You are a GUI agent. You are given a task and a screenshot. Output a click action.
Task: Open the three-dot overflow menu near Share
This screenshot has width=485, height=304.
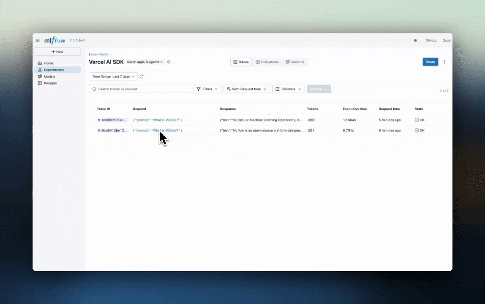pos(444,62)
